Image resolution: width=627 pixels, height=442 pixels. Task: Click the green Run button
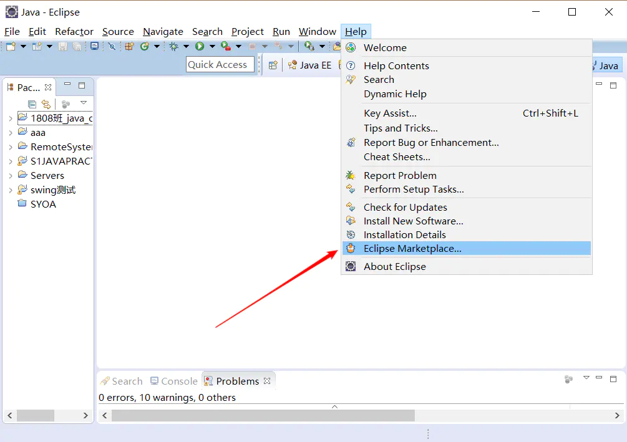click(x=200, y=46)
